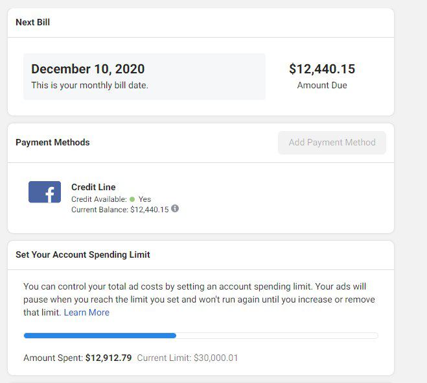Click the $12,440.15 amount due
Screen dimensions: 427x383
[x=322, y=69]
